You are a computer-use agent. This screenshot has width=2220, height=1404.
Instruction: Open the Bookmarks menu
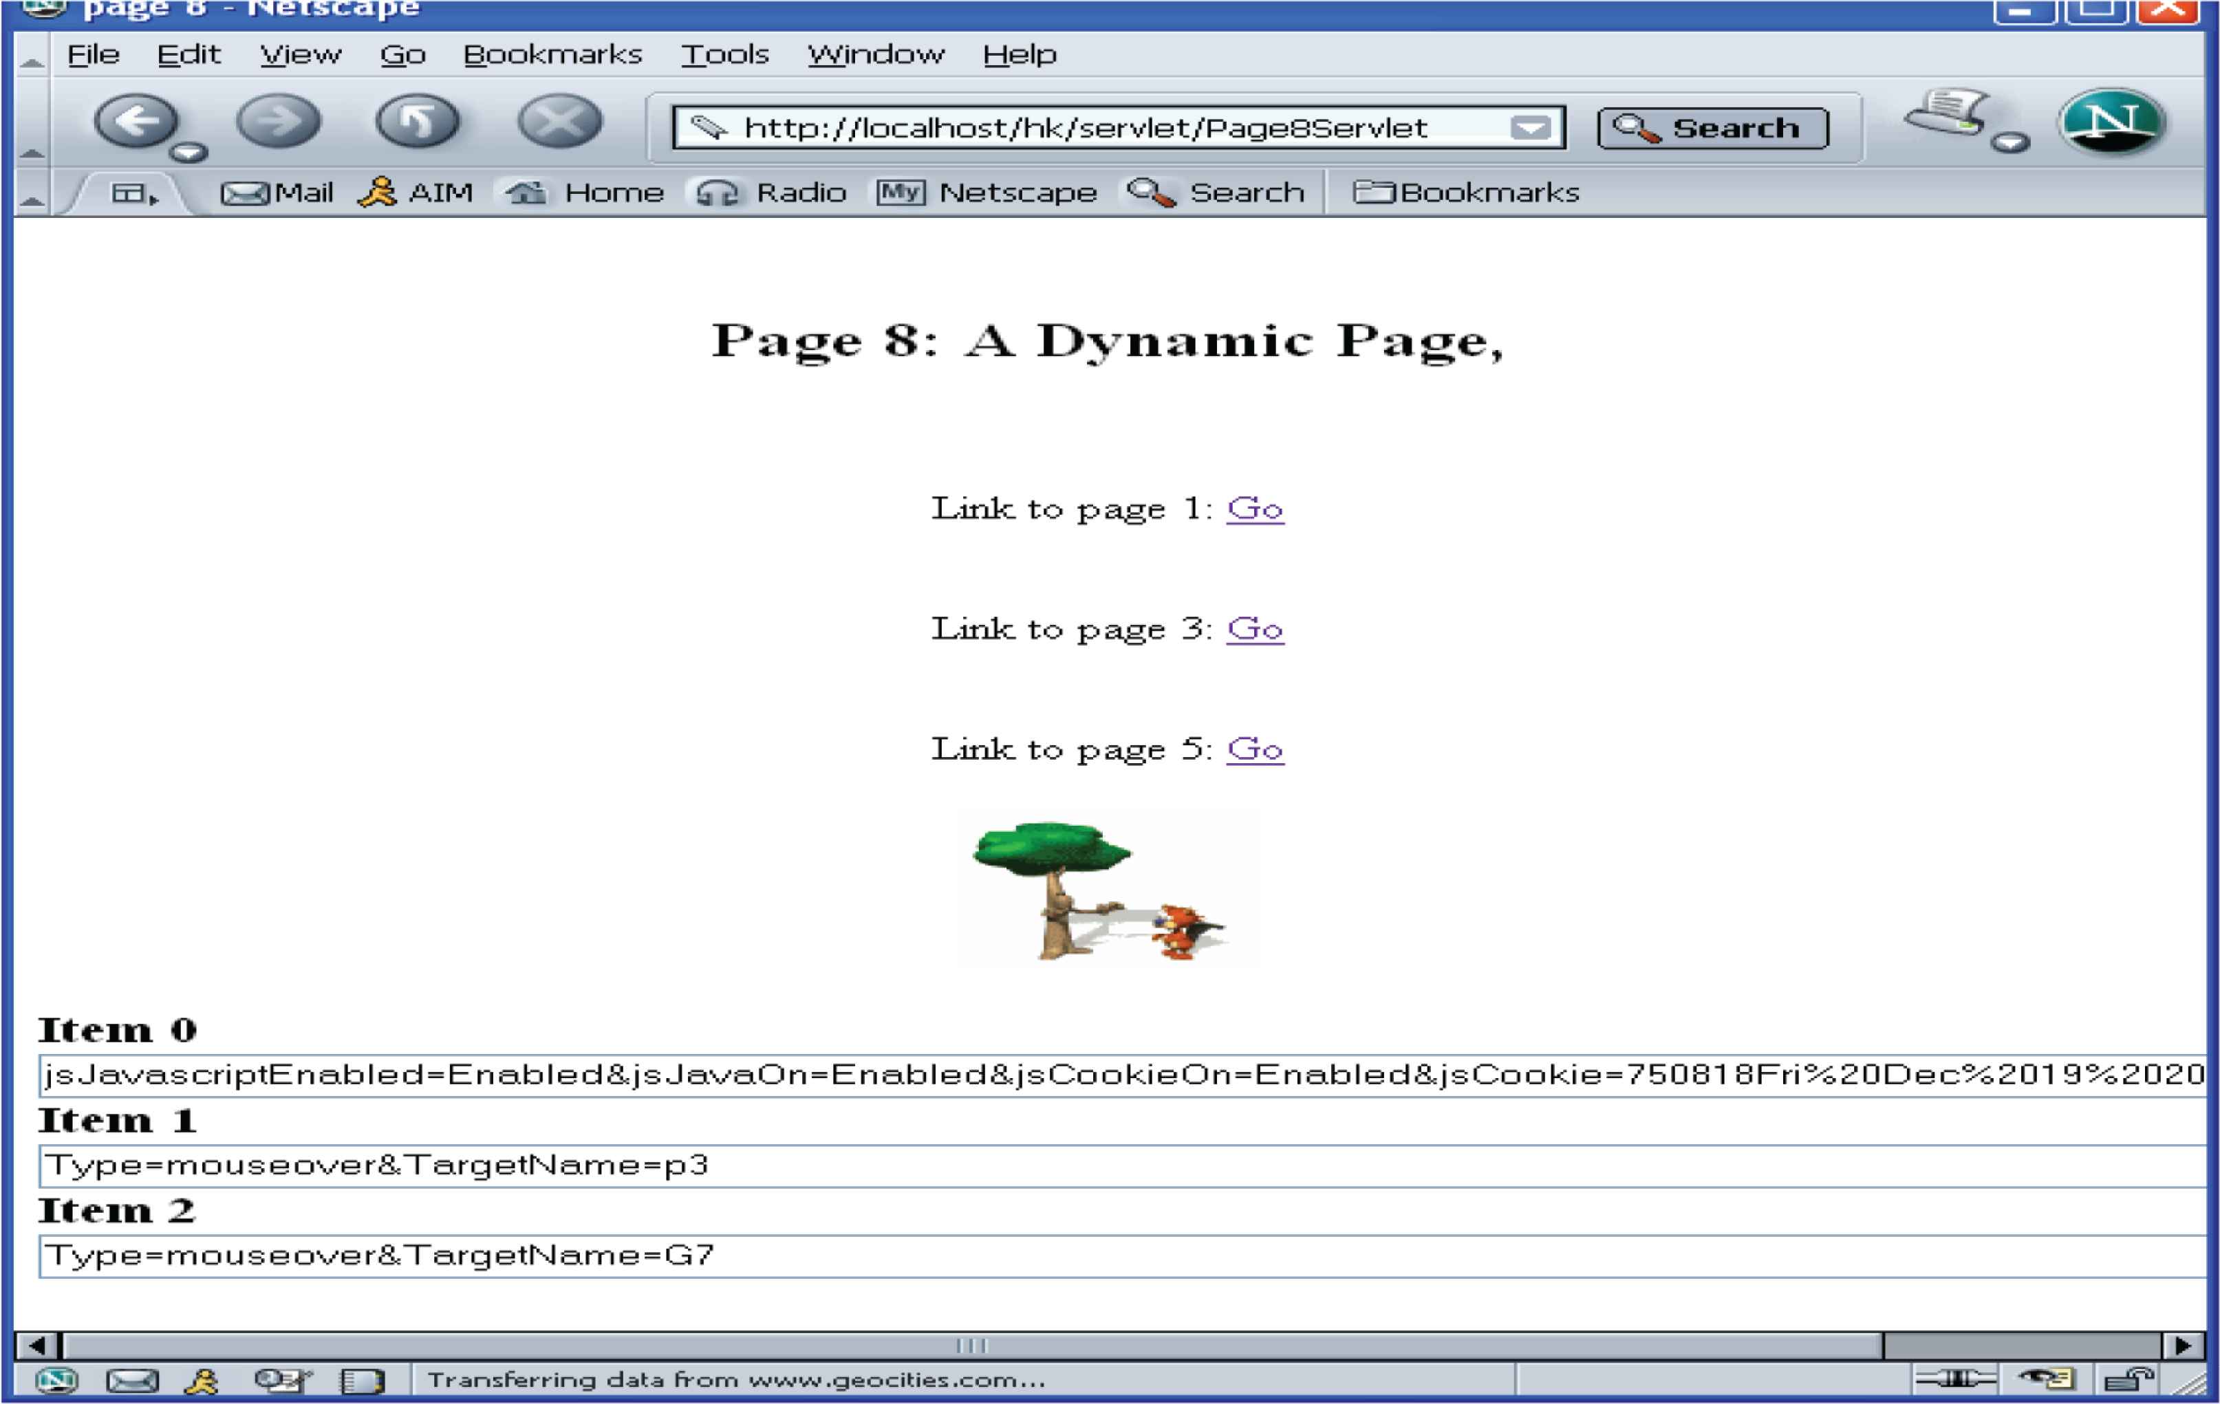point(552,54)
